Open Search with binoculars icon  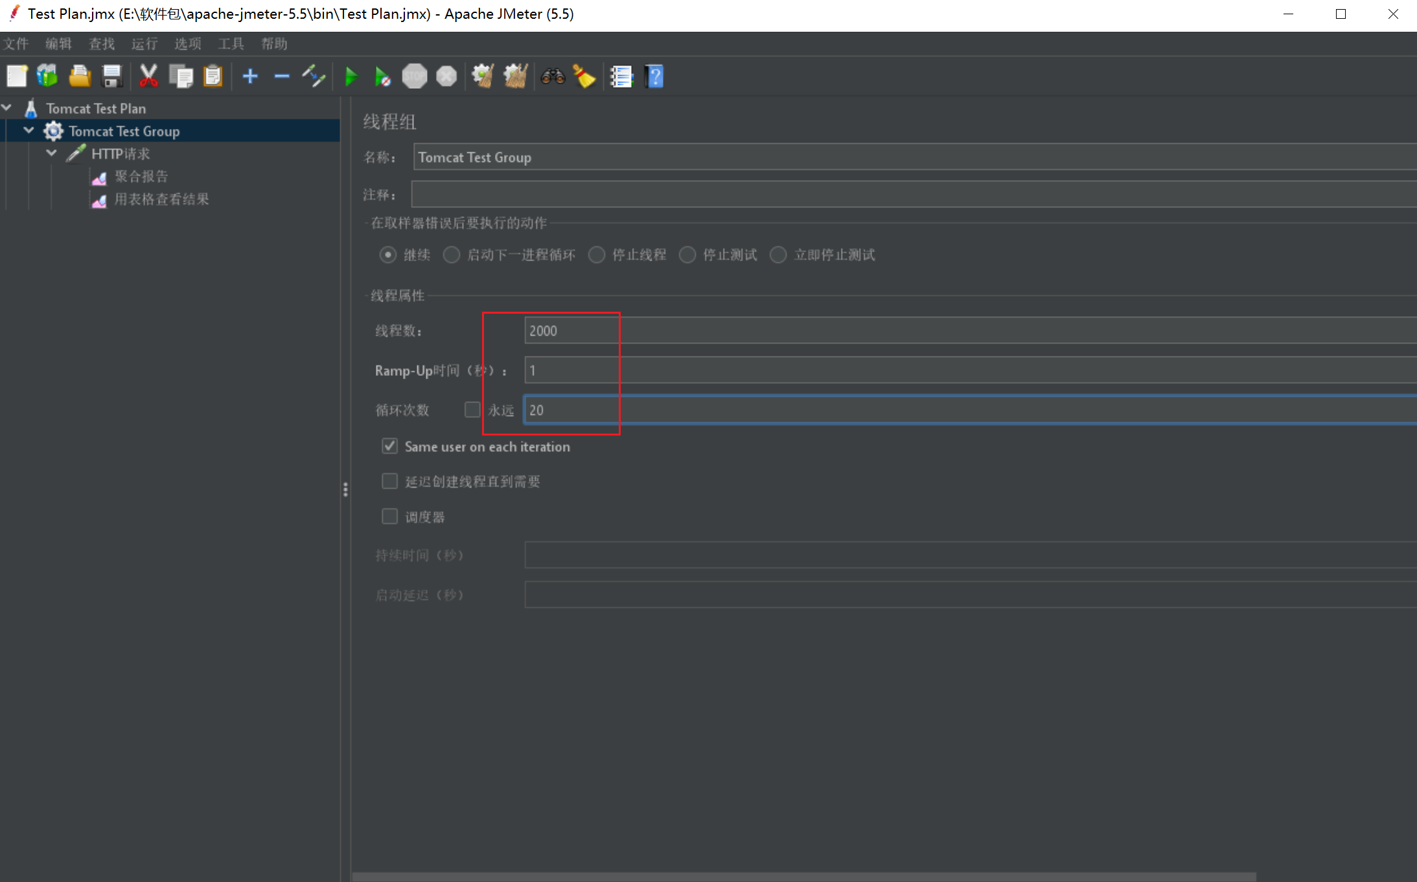point(553,76)
